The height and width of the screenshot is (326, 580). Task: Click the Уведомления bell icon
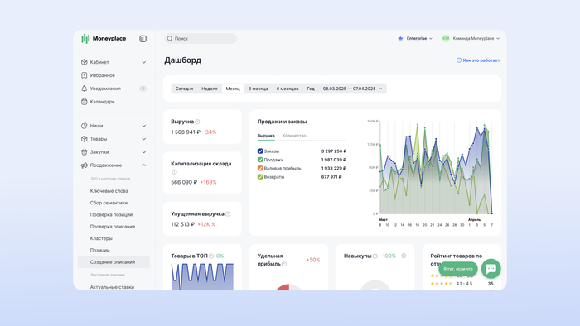[x=84, y=89]
